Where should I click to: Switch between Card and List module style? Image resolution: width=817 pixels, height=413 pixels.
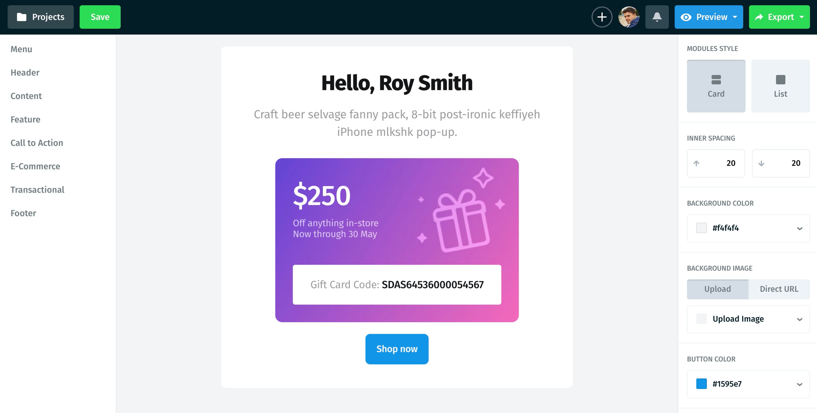point(780,86)
